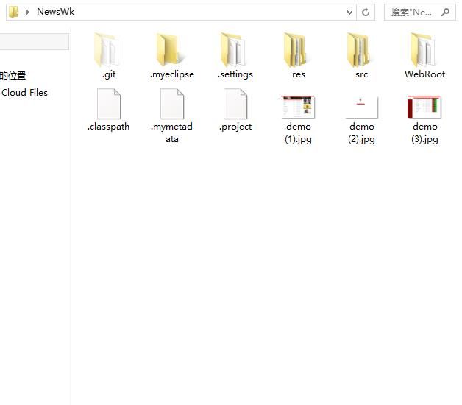This screenshot has width=462, height=405.
Task: Select the .project file icon
Action: 235,104
